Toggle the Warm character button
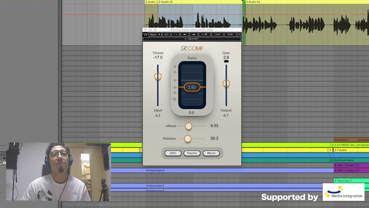 tap(211, 153)
